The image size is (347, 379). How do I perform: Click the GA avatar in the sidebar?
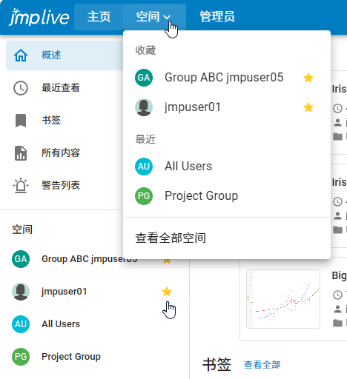point(21,259)
